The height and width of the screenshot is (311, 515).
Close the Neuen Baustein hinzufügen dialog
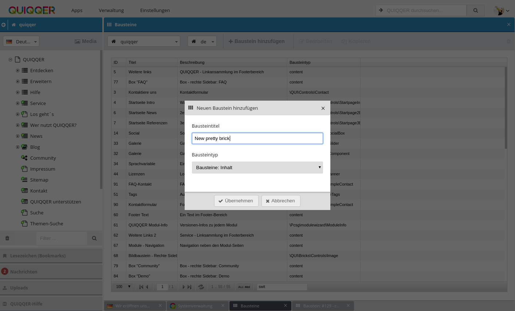323,108
